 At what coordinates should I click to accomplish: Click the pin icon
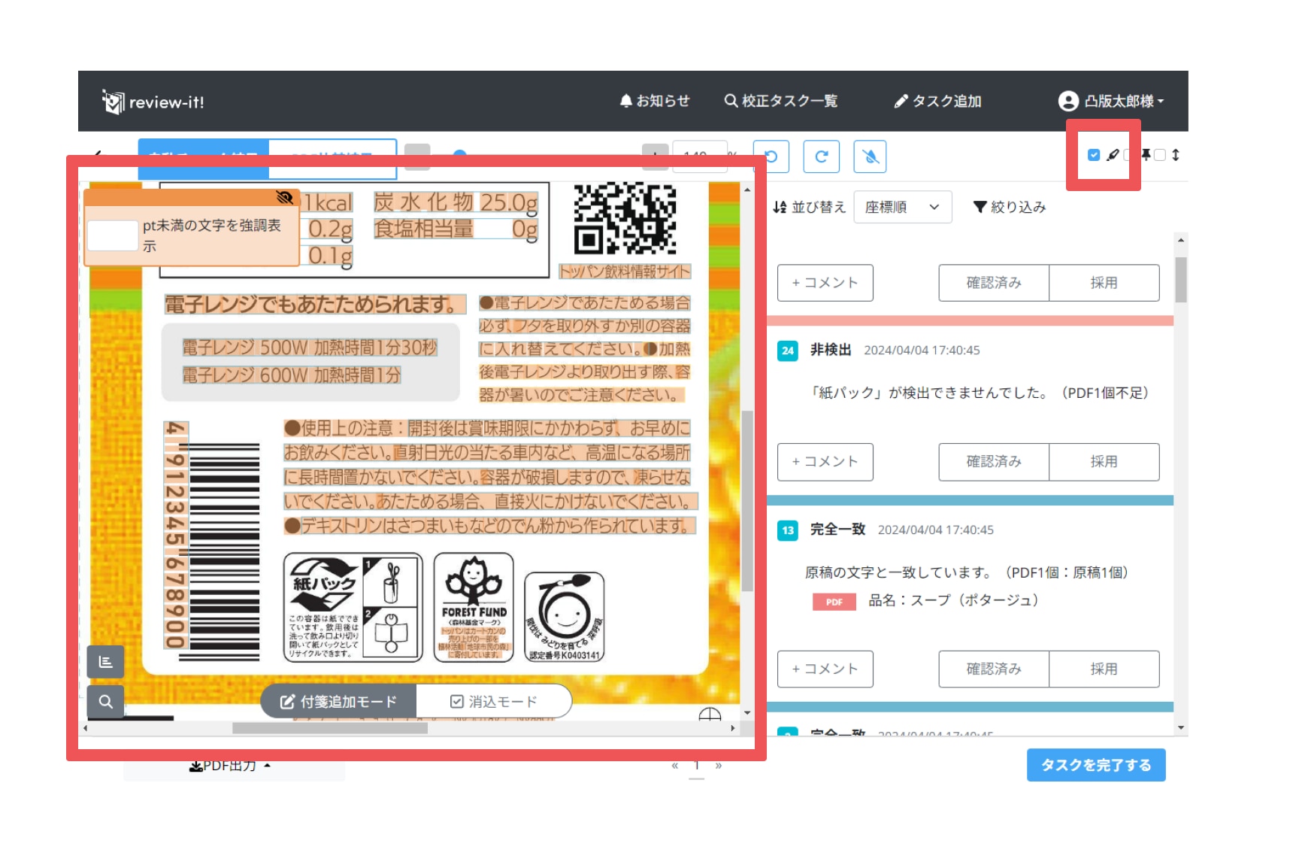click(x=1146, y=155)
